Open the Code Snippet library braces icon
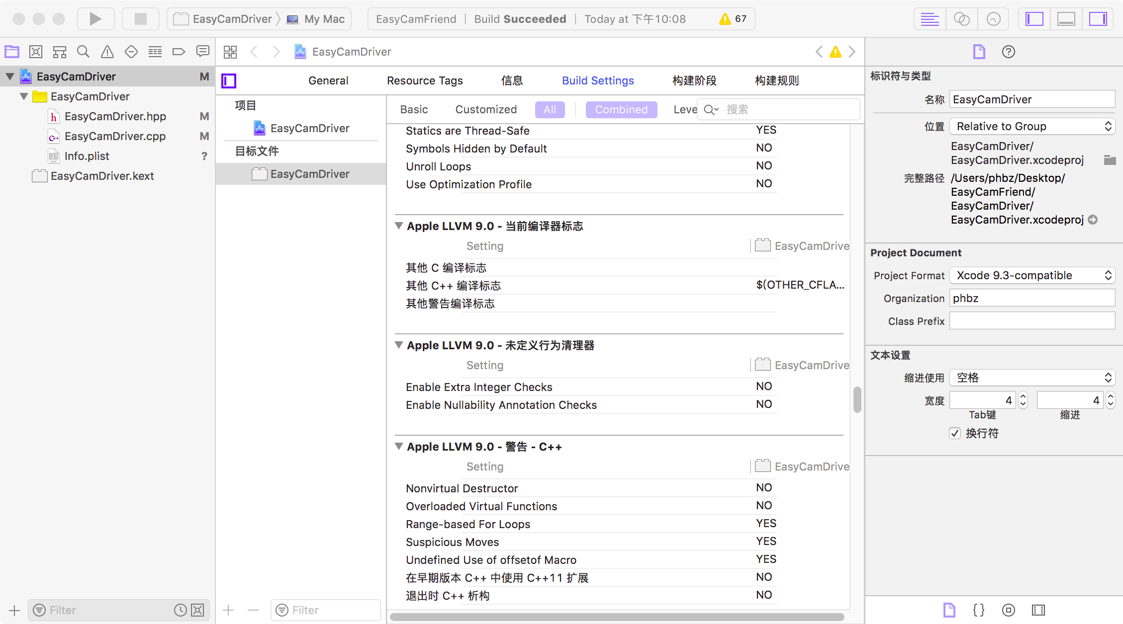This screenshot has width=1123, height=624. [x=978, y=610]
